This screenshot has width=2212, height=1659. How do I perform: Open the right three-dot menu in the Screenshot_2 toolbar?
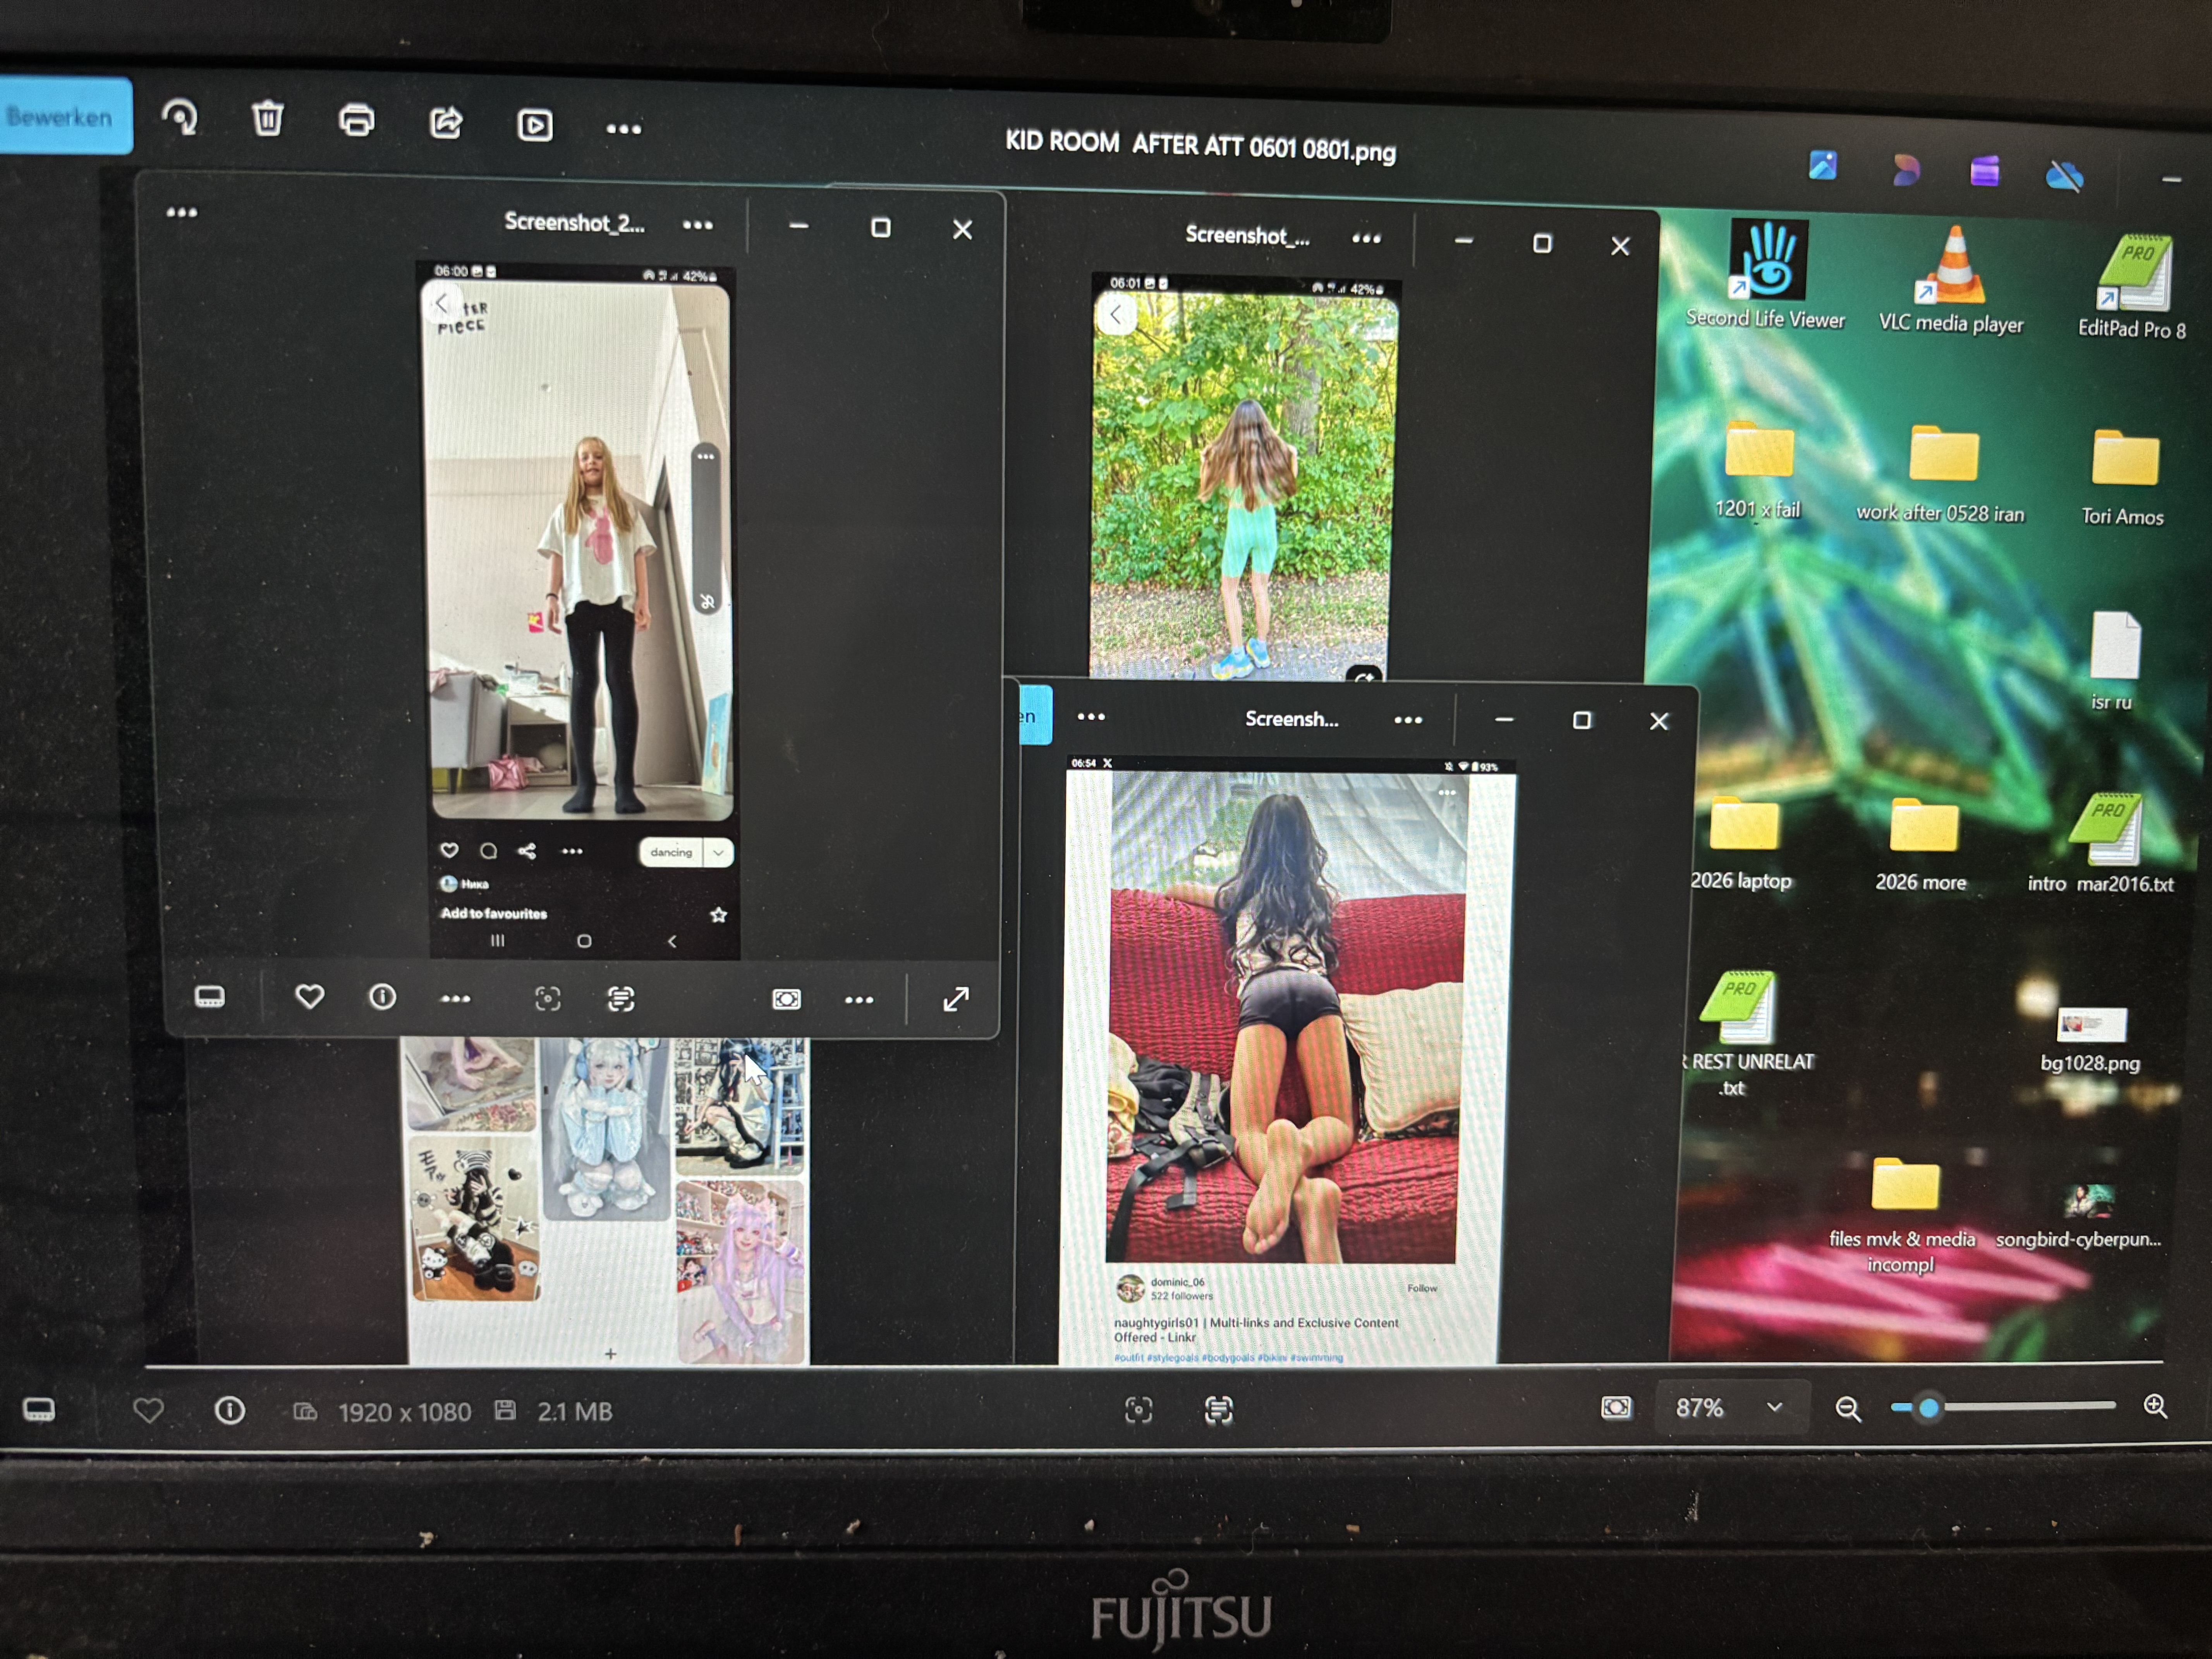pyautogui.click(x=859, y=999)
